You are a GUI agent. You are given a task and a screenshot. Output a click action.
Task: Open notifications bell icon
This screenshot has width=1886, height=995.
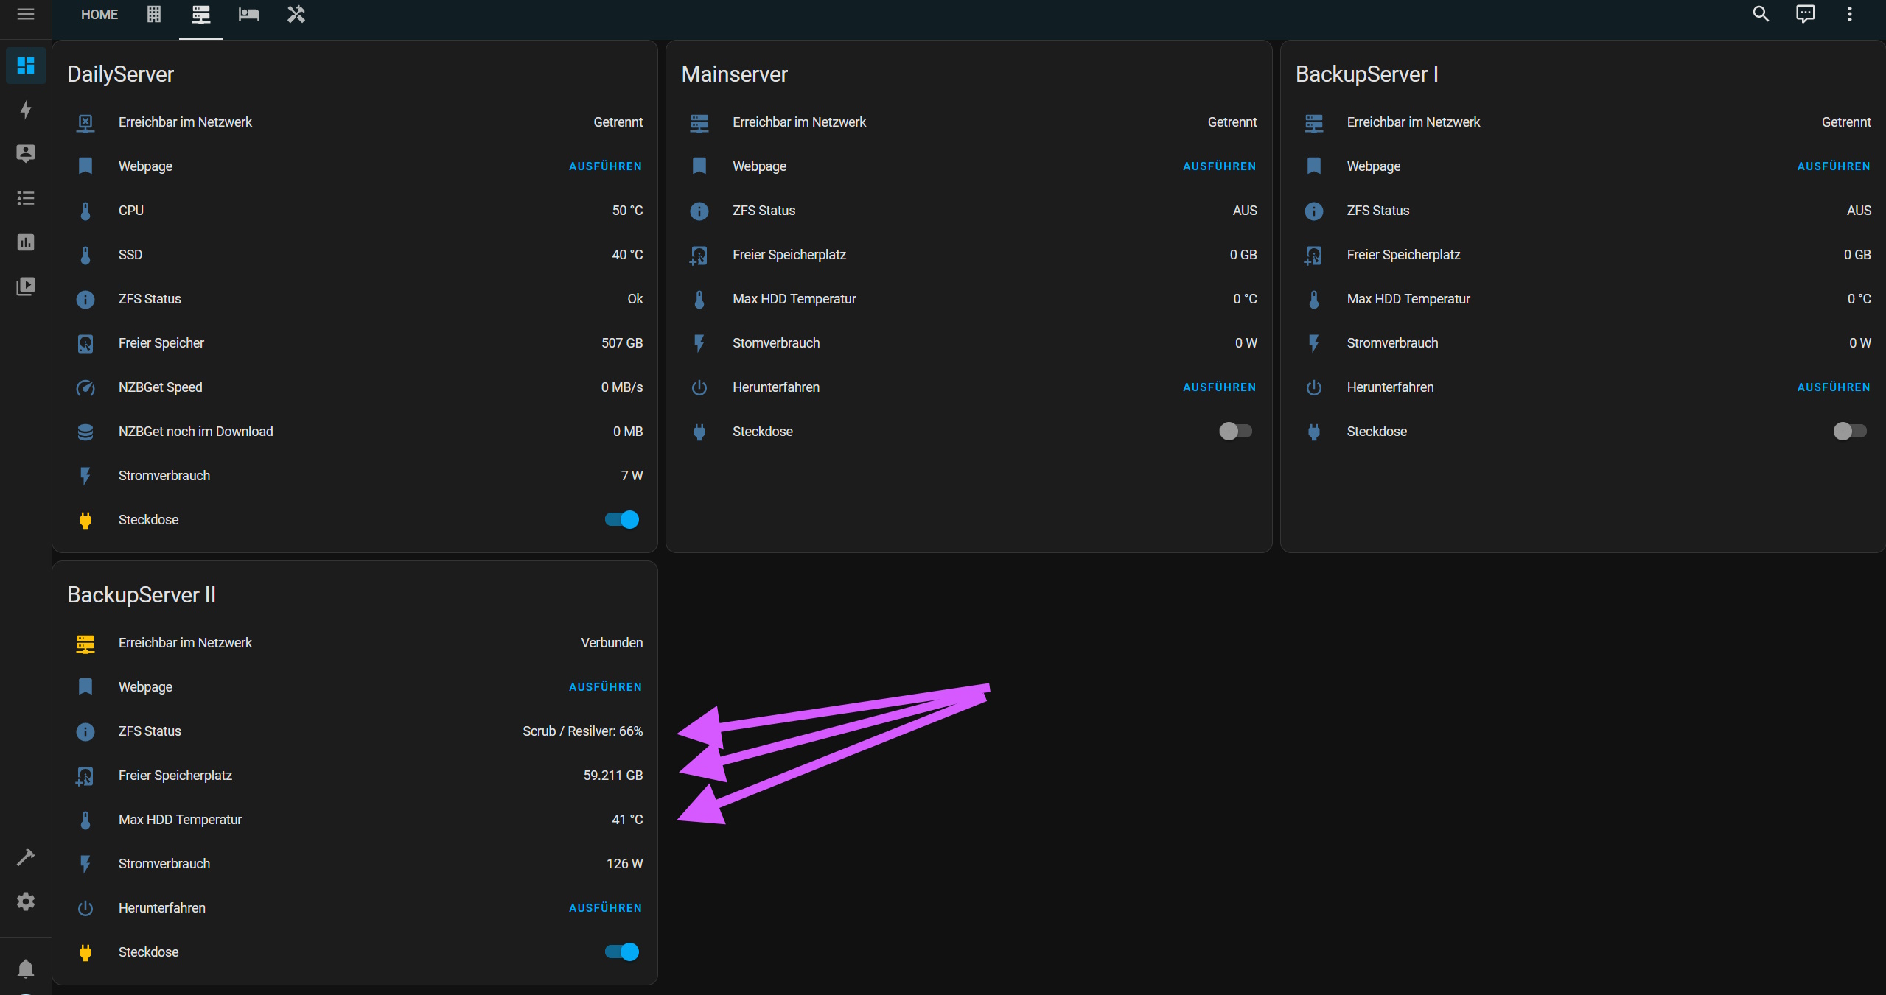[26, 968]
